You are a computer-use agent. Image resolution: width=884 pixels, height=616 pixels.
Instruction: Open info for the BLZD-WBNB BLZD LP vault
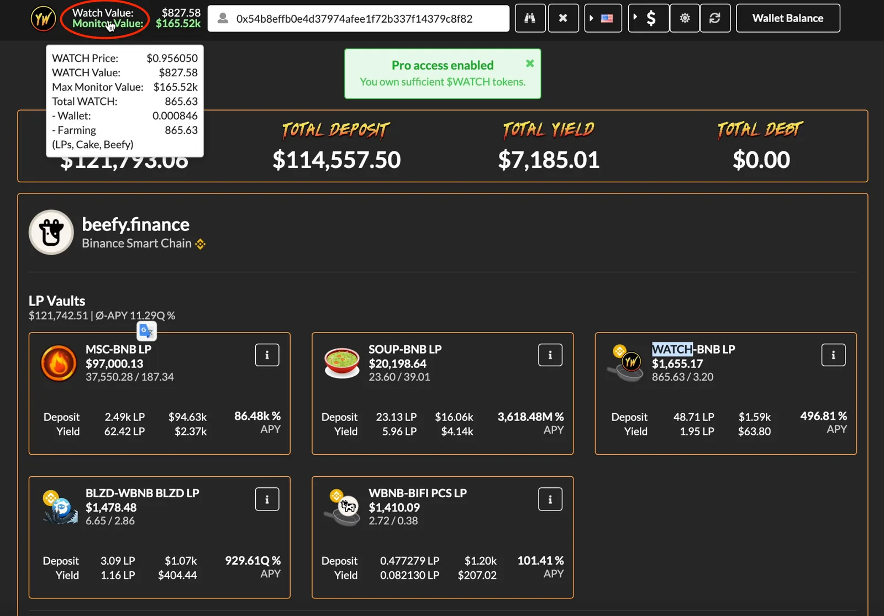click(x=267, y=499)
